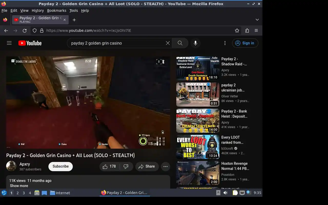
Task: Open the YouTube guide hamburger menu
Action: (x=9, y=43)
